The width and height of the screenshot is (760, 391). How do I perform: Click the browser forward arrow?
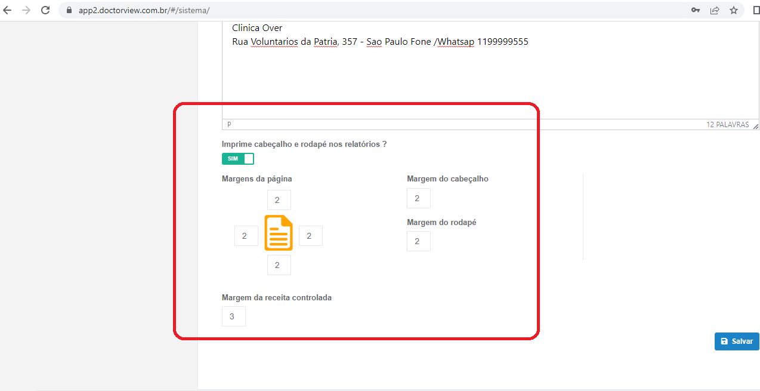click(x=26, y=10)
